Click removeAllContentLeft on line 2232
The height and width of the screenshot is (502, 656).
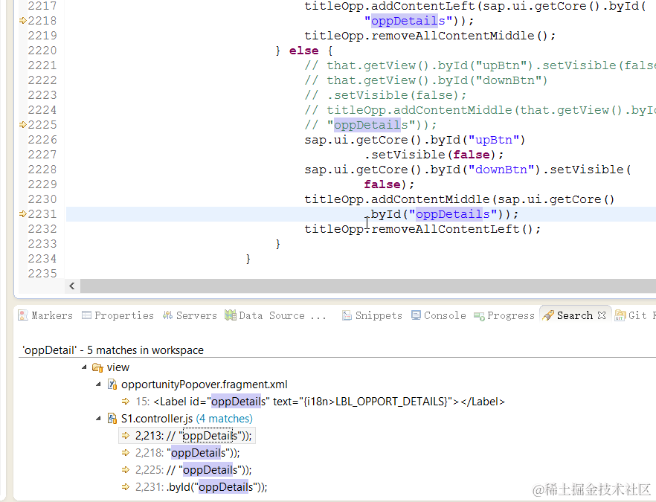[x=446, y=229]
